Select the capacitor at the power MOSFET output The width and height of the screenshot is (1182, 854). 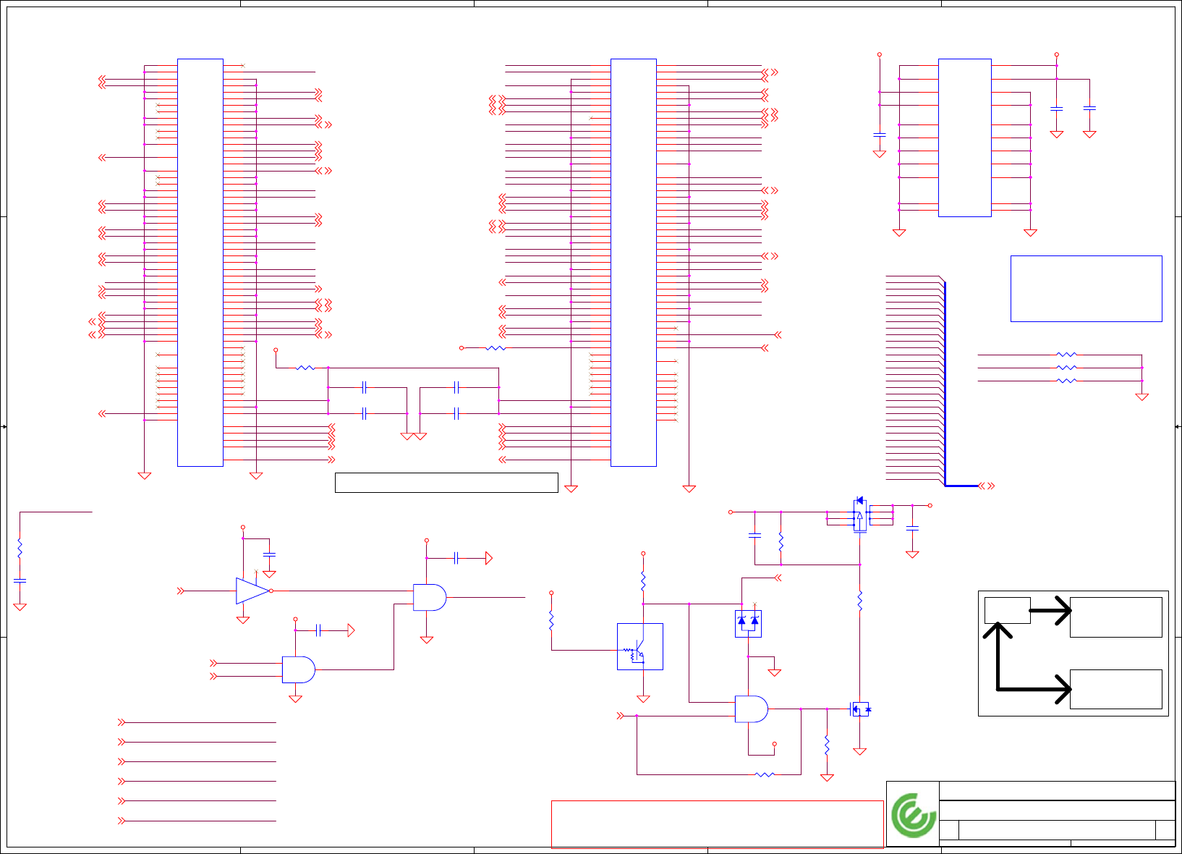(x=912, y=529)
